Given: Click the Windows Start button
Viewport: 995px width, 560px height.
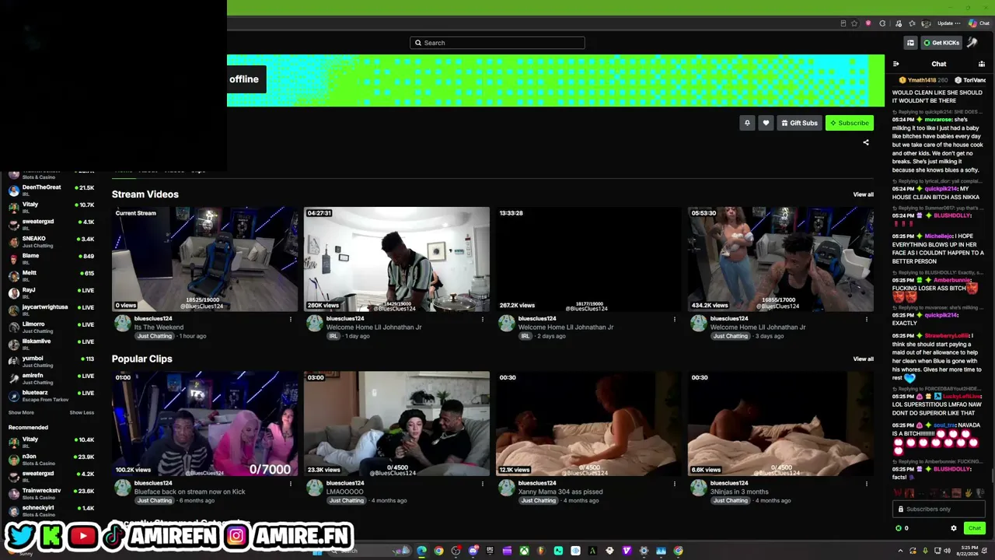Looking at the screenshot, I should (x=317, y=551).
